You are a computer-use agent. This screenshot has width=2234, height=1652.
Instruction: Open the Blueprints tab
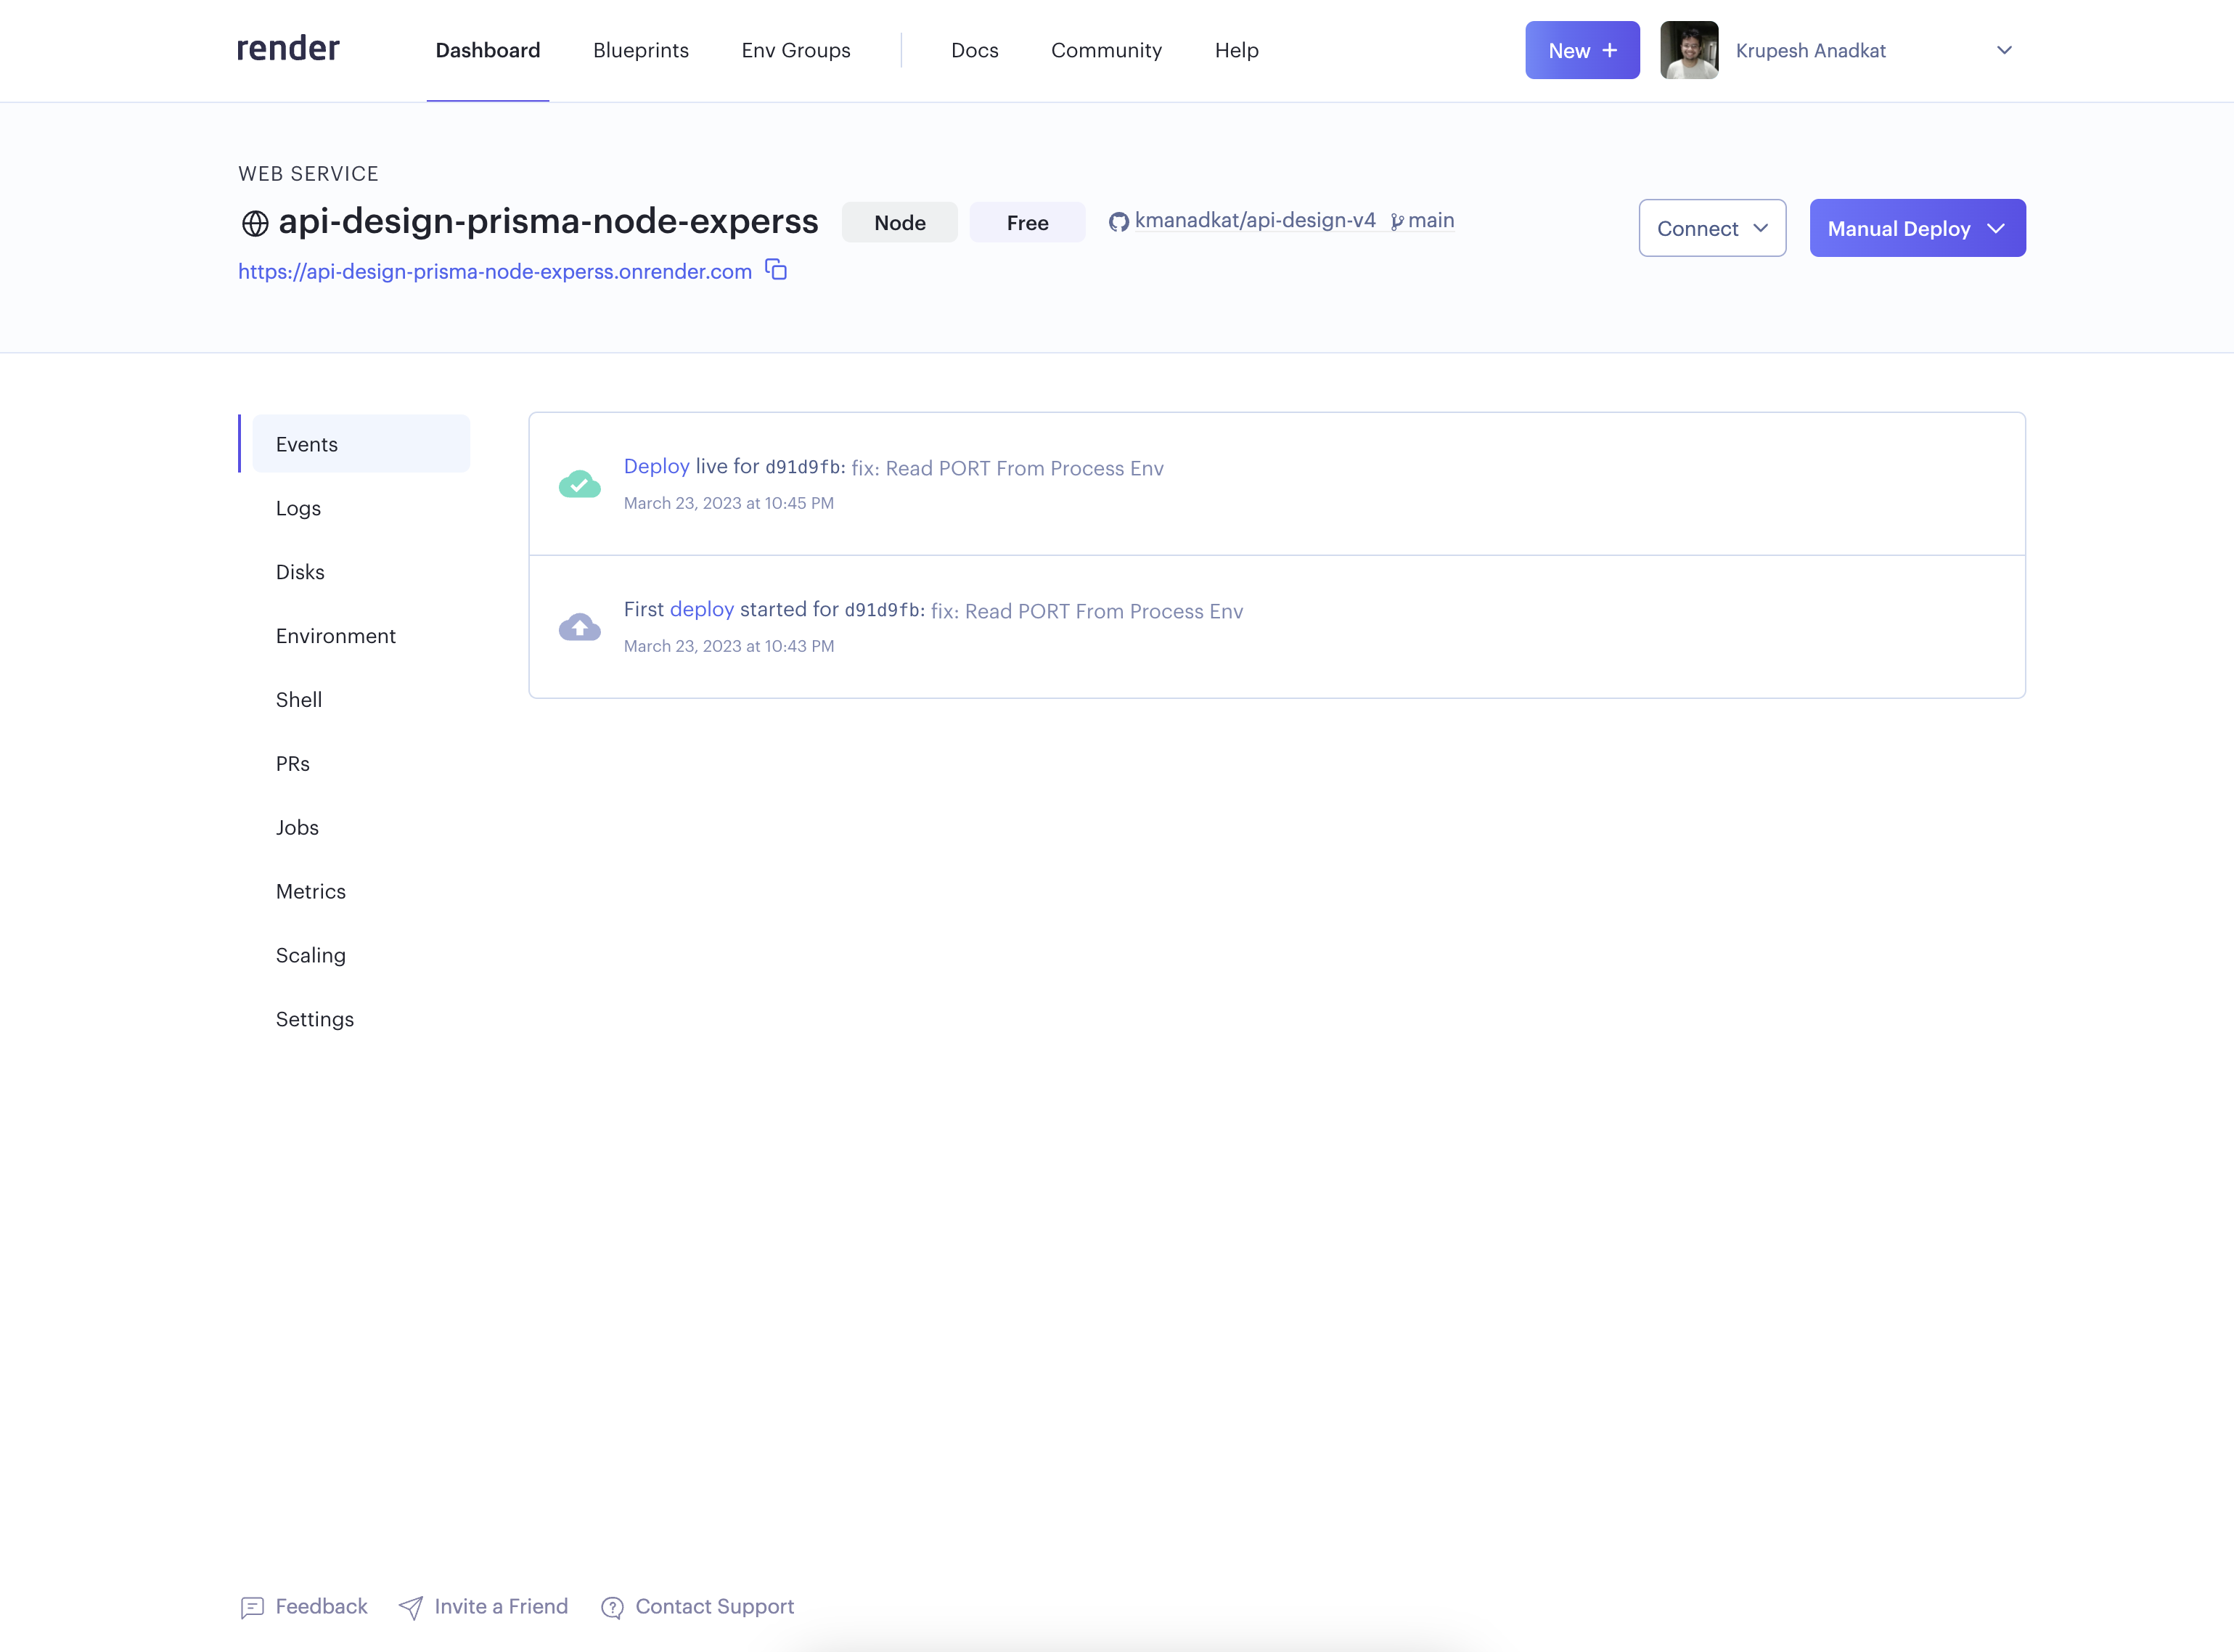[640, 50]
